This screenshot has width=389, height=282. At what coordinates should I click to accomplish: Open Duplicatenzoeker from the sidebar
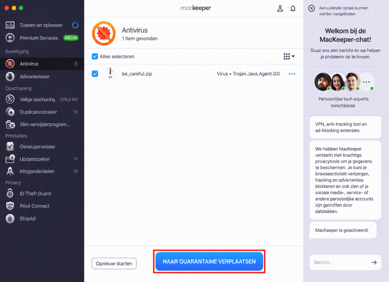coord(42,112)
